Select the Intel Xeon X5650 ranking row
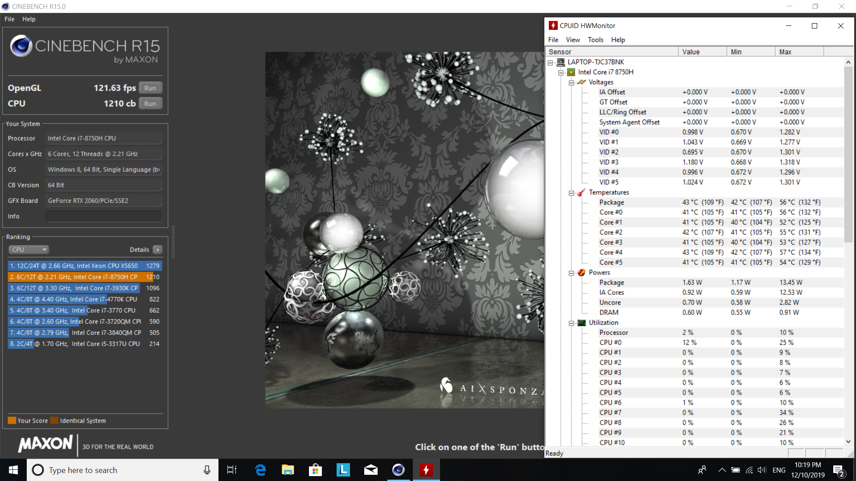The image size is (856, 481). tap(85, 266)
